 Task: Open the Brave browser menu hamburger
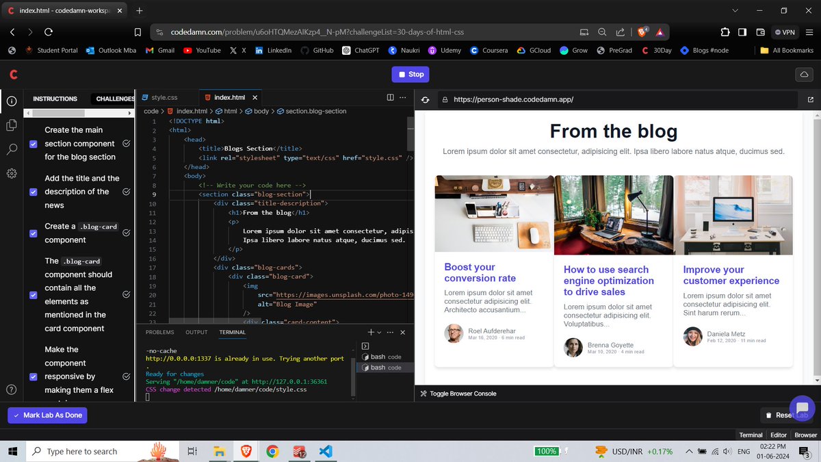coord(808,31)
